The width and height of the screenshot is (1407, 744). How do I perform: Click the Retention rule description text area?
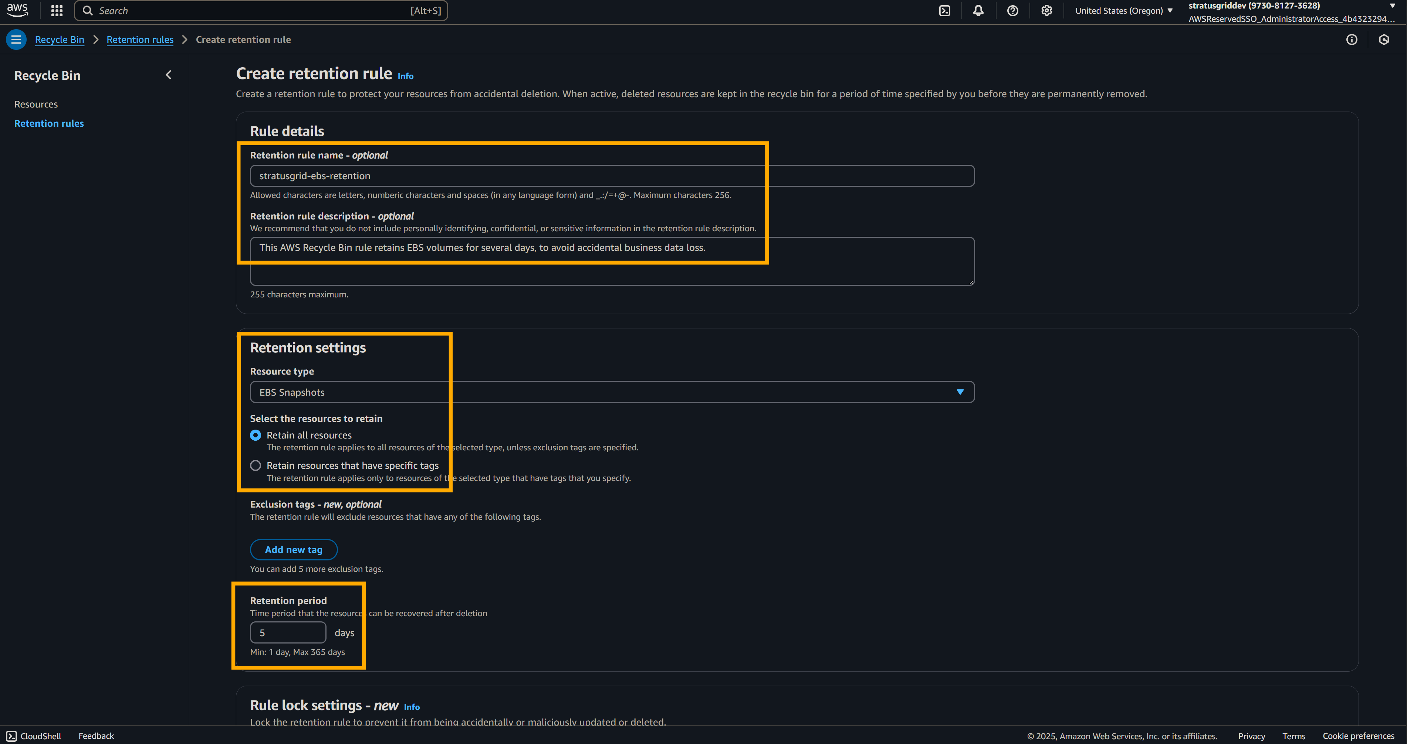click(x=612, y=261)
